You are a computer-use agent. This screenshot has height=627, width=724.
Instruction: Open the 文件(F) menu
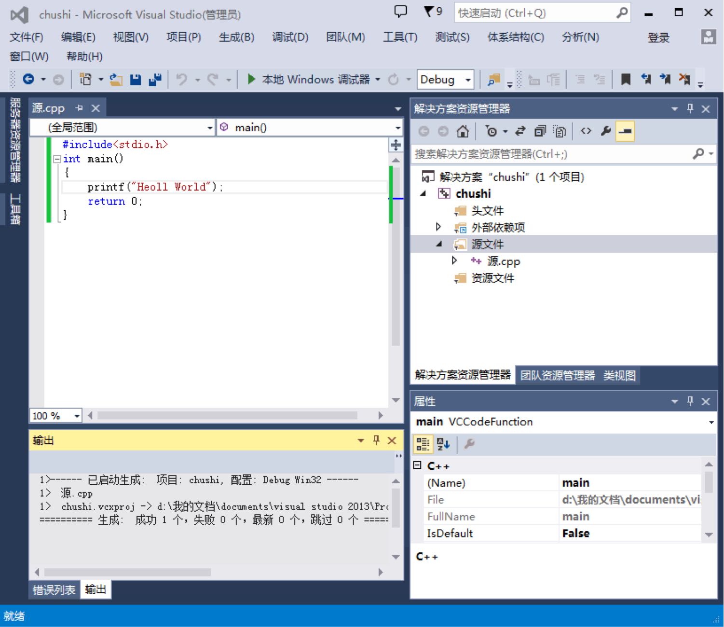click(26, 37)
